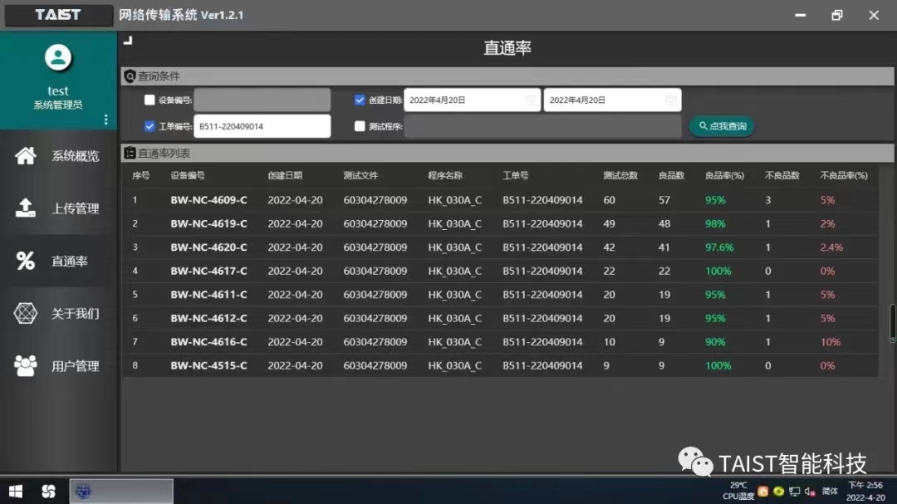This screenshot has height=504, width=897.
Task: Select row BW-NC-4611-C
Action: coord(501,295)
